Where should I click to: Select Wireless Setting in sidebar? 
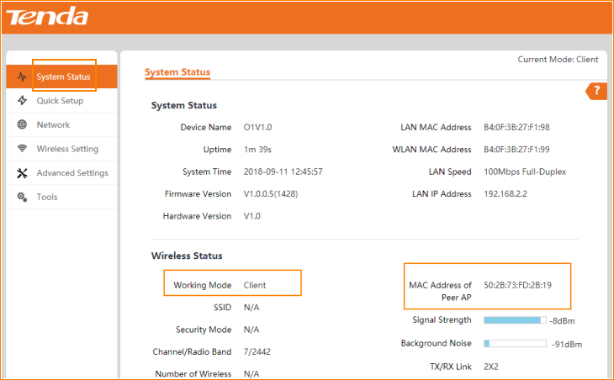[x=67, y=149]
